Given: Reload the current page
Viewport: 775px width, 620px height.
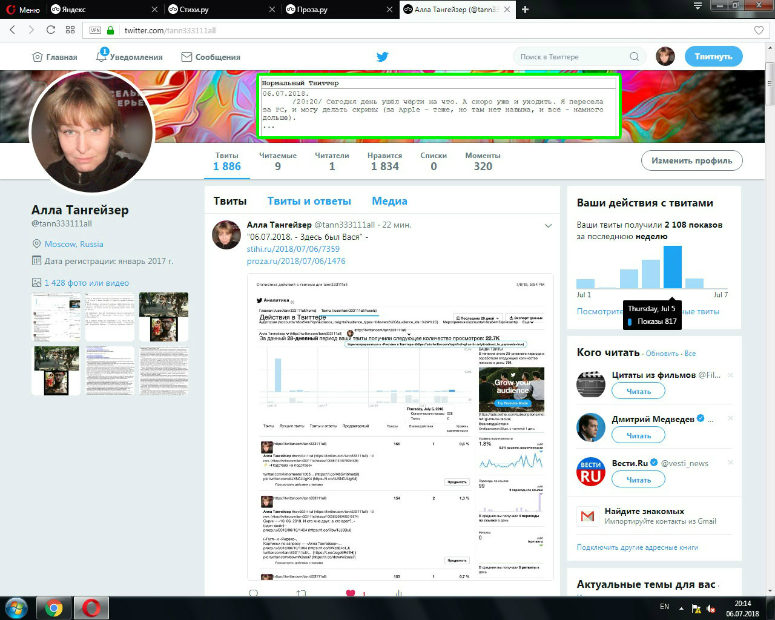Looking at the screenshot, I should (51, 30).
